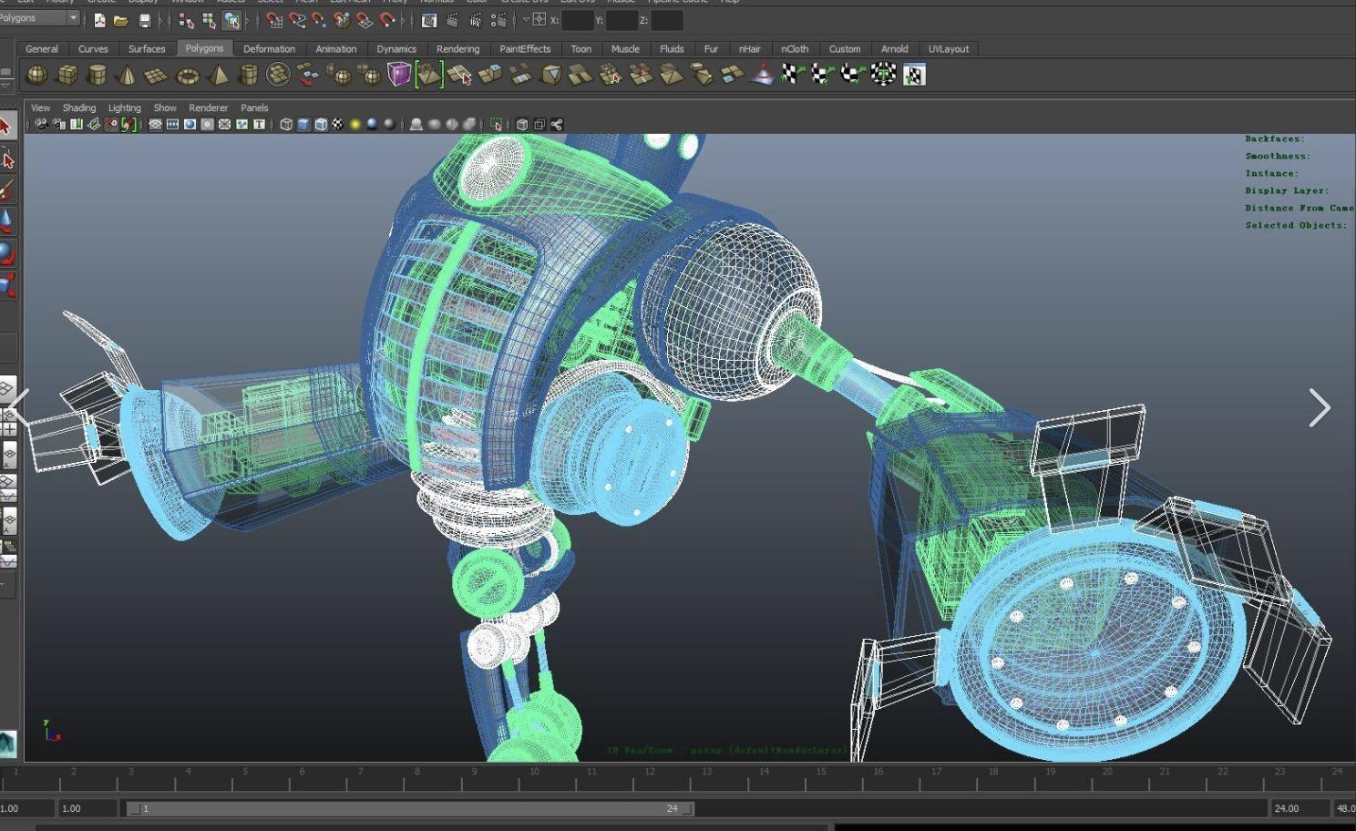Open a scene with the folder icon

tap(120, 20)
